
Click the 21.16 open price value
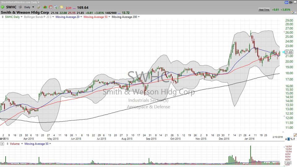54,13
